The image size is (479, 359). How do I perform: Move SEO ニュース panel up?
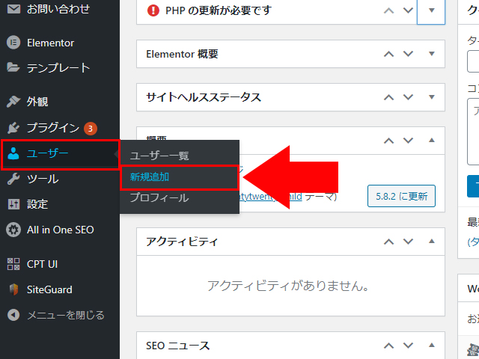pos(388,346)
